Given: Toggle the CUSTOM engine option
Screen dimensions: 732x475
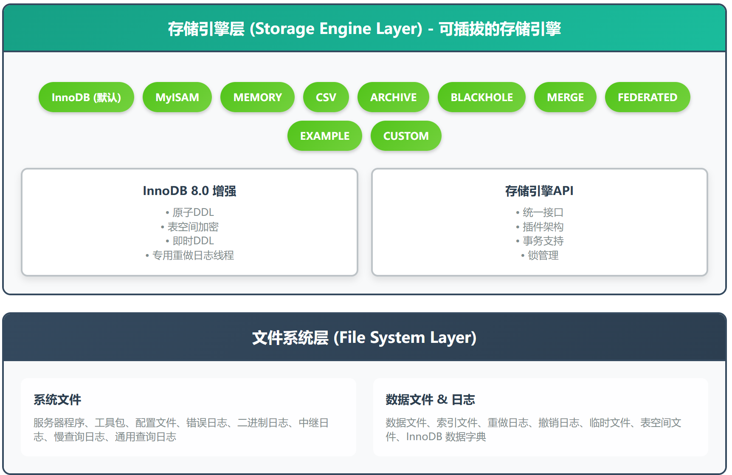Looking at the screenshot, I should click(x=405, y=136).
